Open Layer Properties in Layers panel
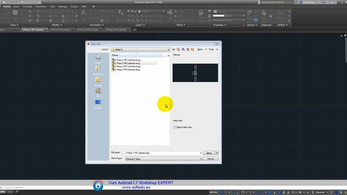The height and width of the screenshot is (195, 347). (120, 13)
